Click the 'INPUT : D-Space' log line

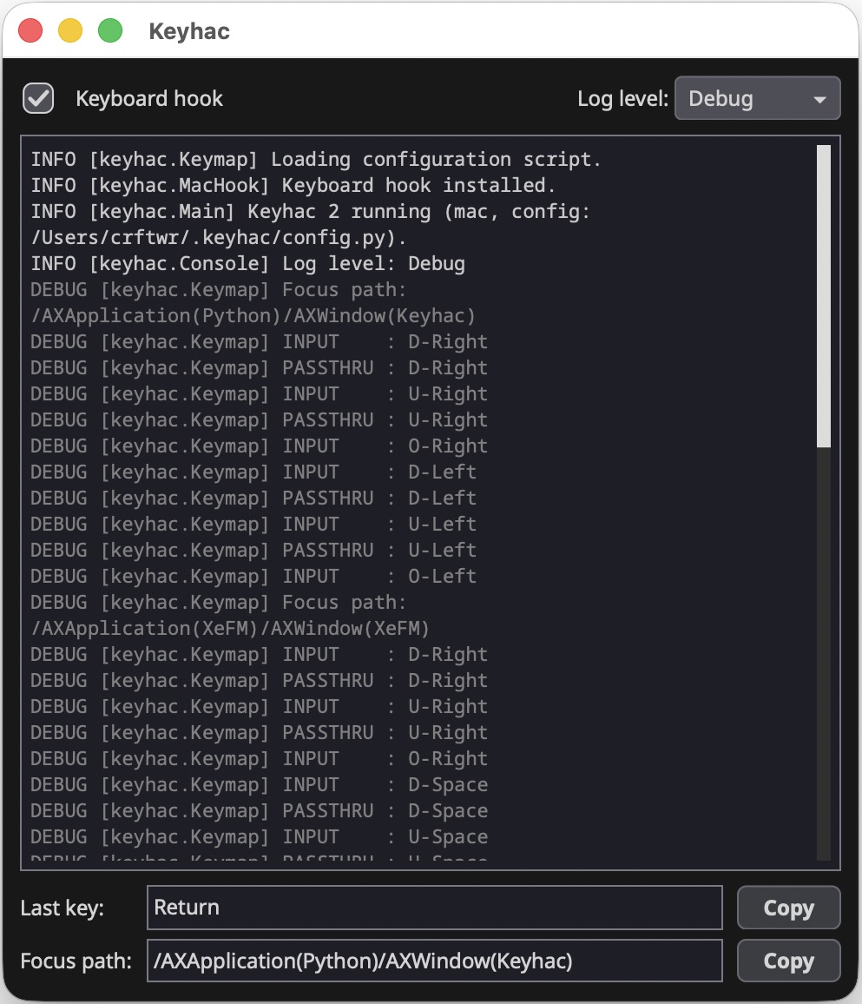[x=260, y=785]
